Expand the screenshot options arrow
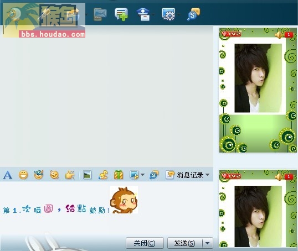Image resolution: width=298 pixels, height=251 pixels. [143, 175]
